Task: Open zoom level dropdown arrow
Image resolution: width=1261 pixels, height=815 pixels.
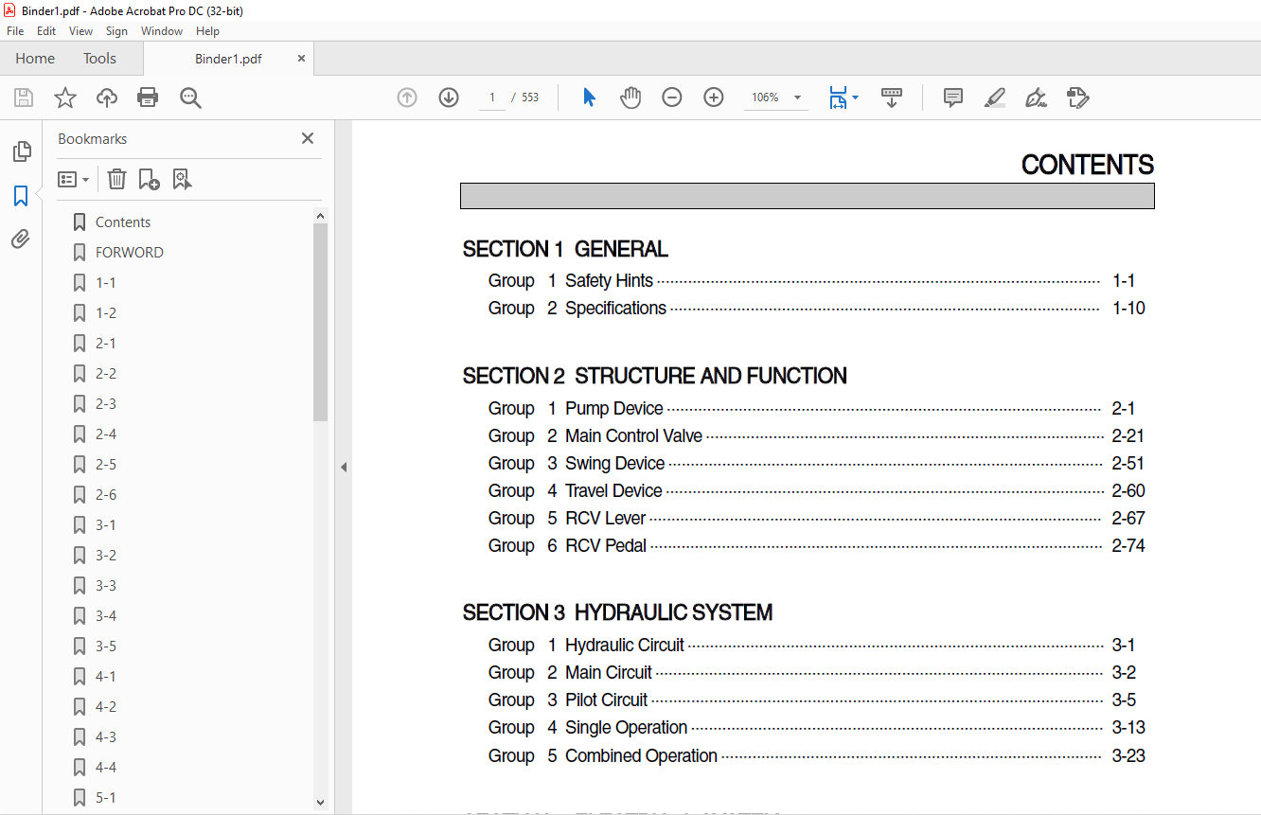Action: [797, 97]
